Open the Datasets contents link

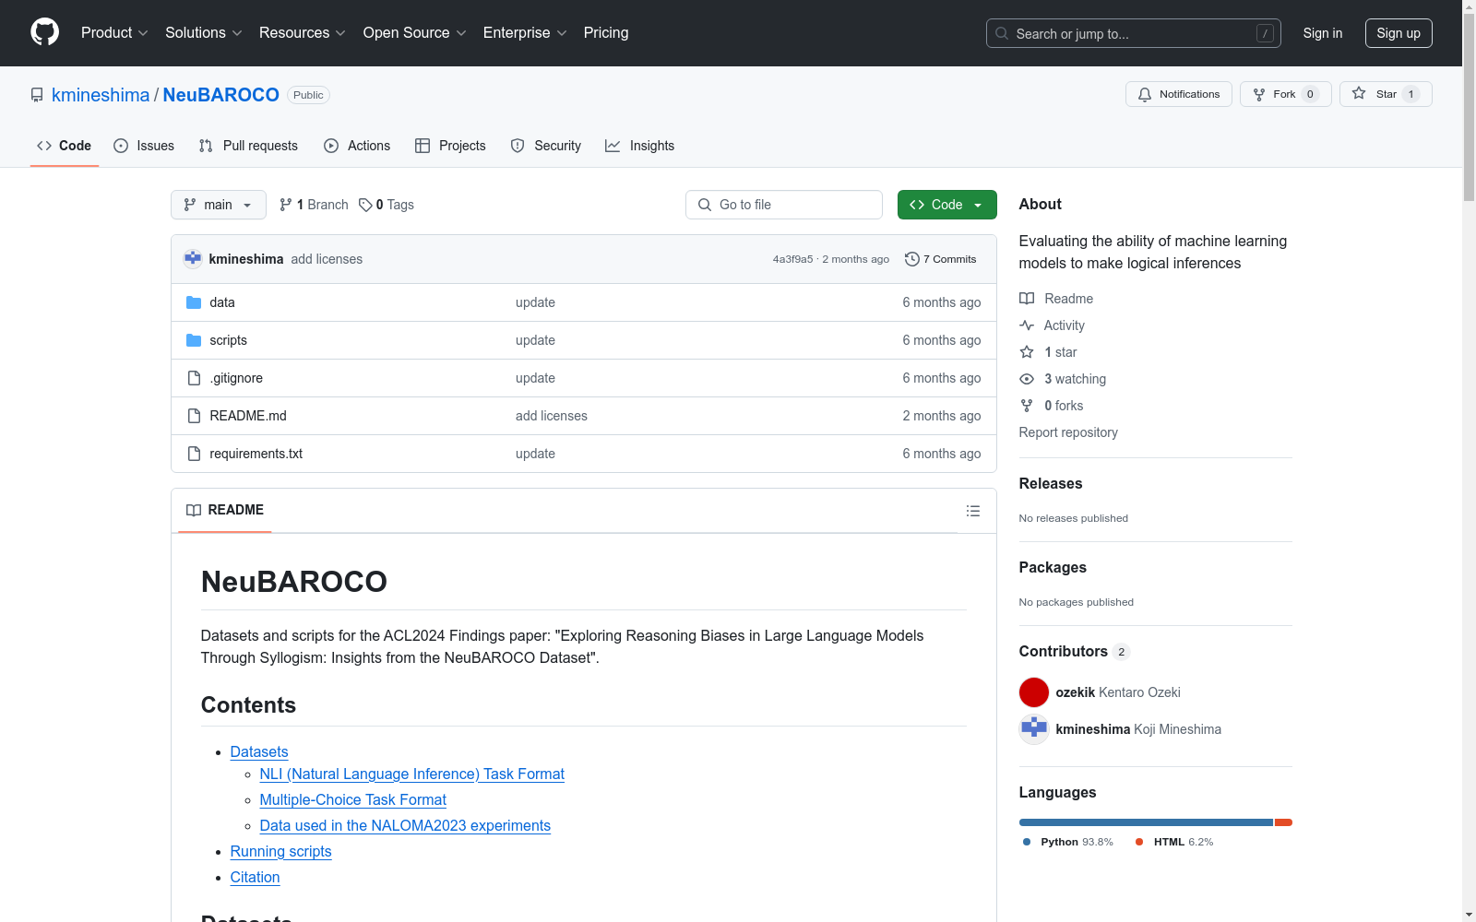pos(259,752)
